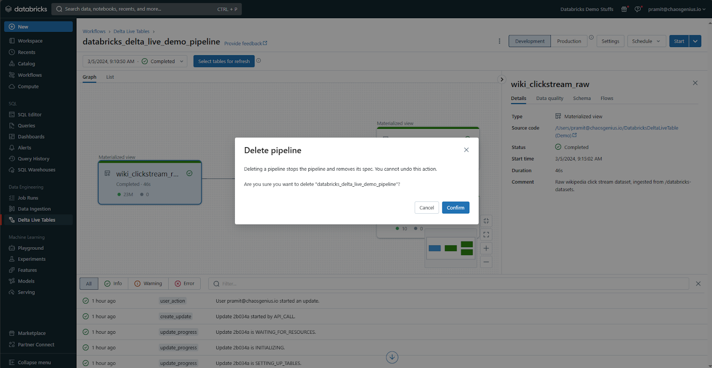Click the Marketplace icon
Image resolution: width=712 pixels, height=368 pixels.
[x=12, y=333]
